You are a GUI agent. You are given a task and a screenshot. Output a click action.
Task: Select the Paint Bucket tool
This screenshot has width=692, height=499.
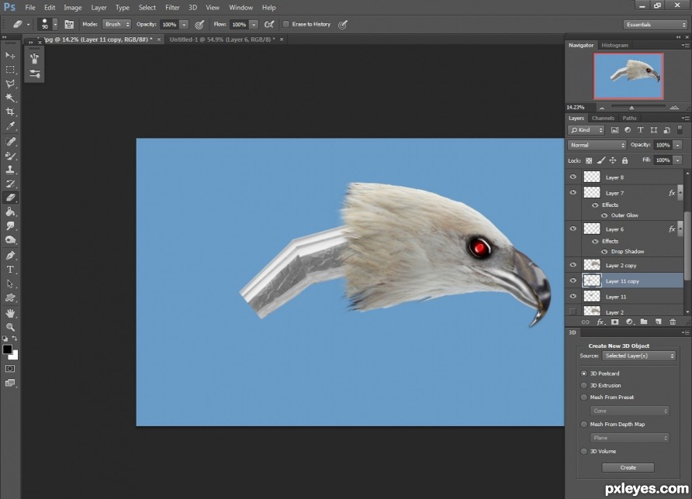(10, 212)
